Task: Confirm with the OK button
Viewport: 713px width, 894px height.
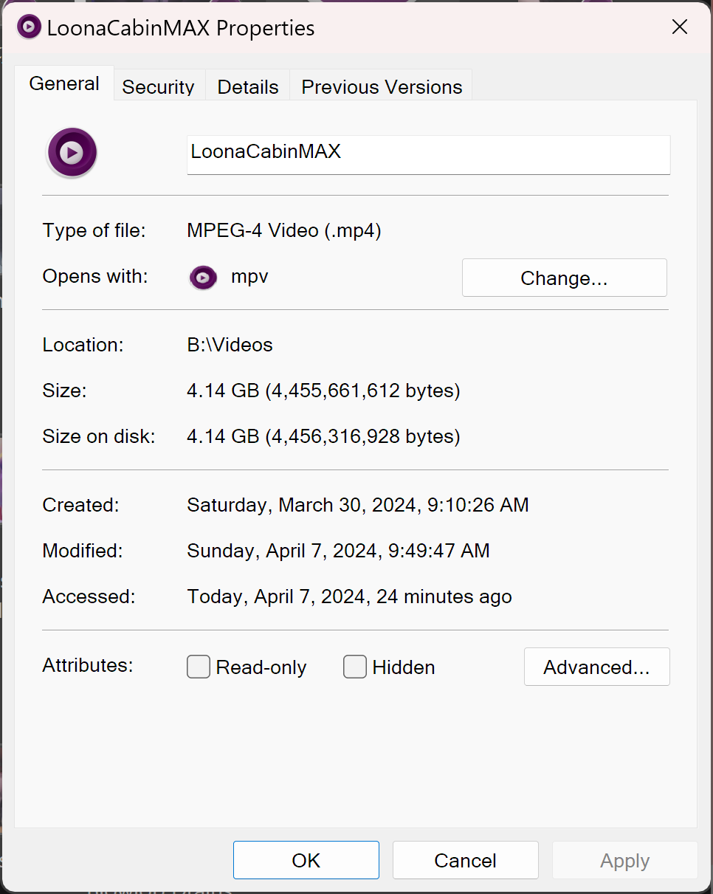Action: (306, 861)
